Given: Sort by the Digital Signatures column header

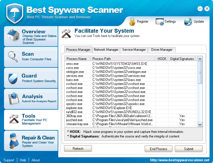Looking at the screenshot, I should coord(182,59).
